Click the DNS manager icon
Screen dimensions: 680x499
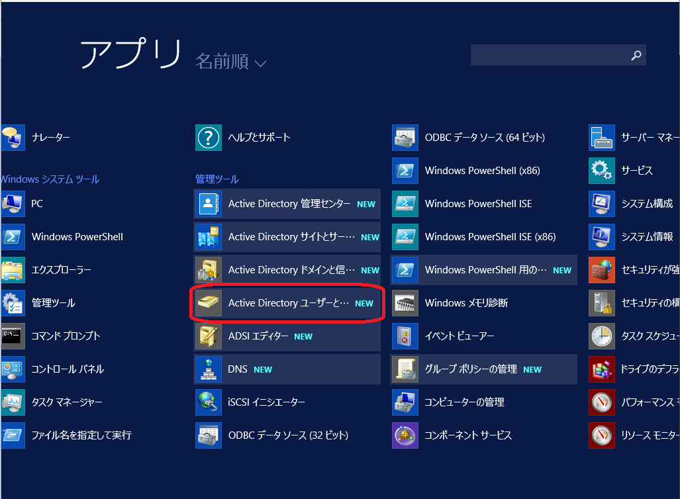(209, 369)
